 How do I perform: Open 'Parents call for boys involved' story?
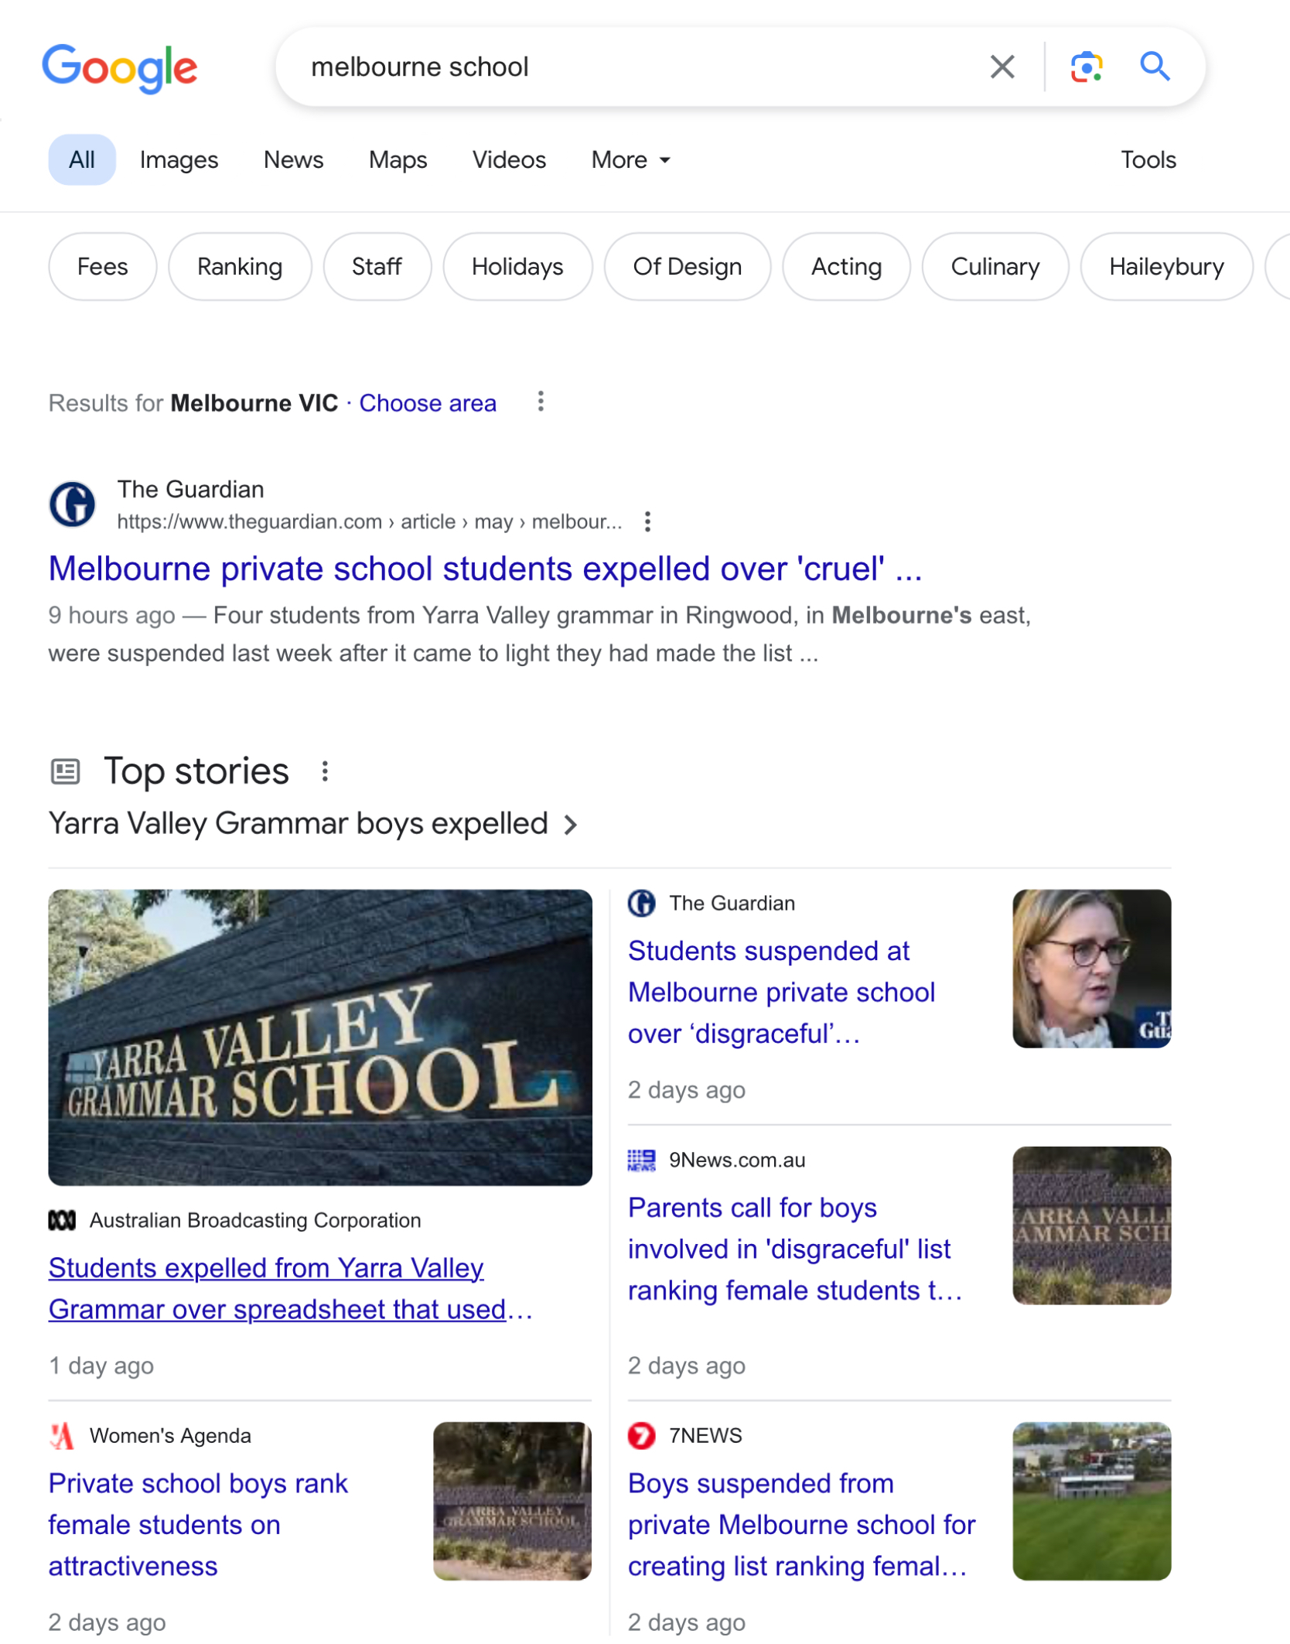point(795,1249)
